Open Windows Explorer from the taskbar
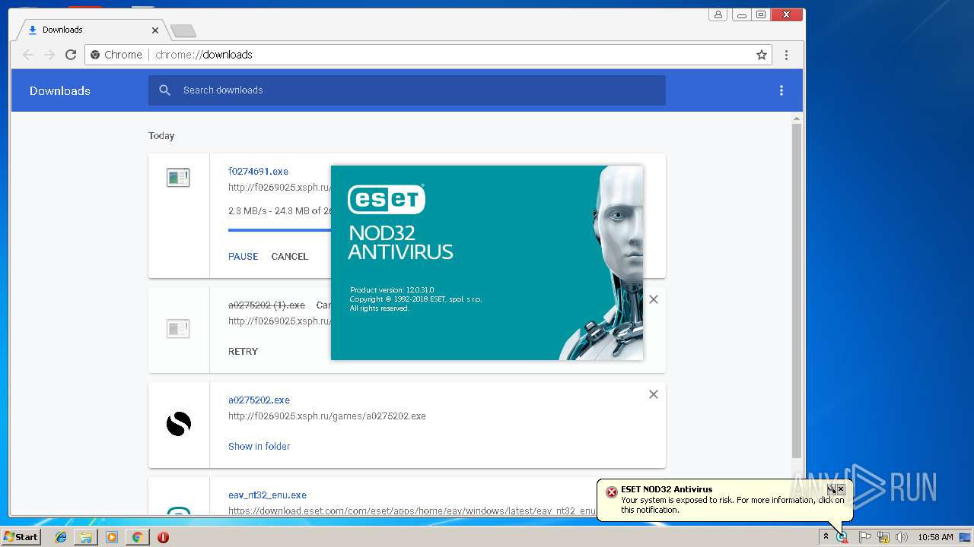The width and height of the screenshot is (974, 547). pos(86,537)
